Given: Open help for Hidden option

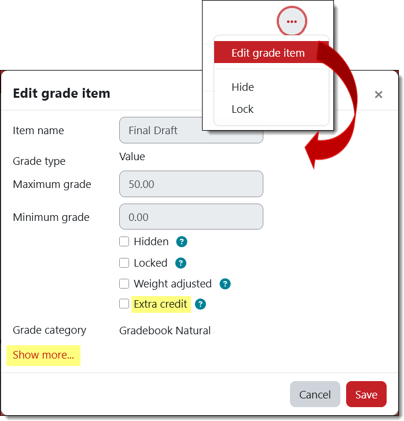Looking at the screenshot, I should coord(182,242).
